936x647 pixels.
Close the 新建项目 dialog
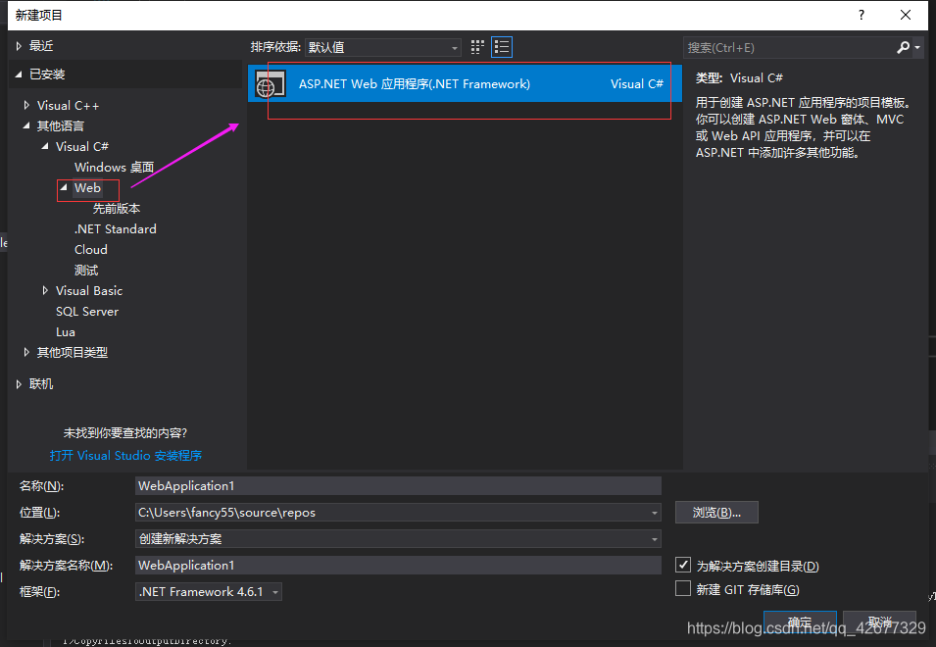pos(906,15)
